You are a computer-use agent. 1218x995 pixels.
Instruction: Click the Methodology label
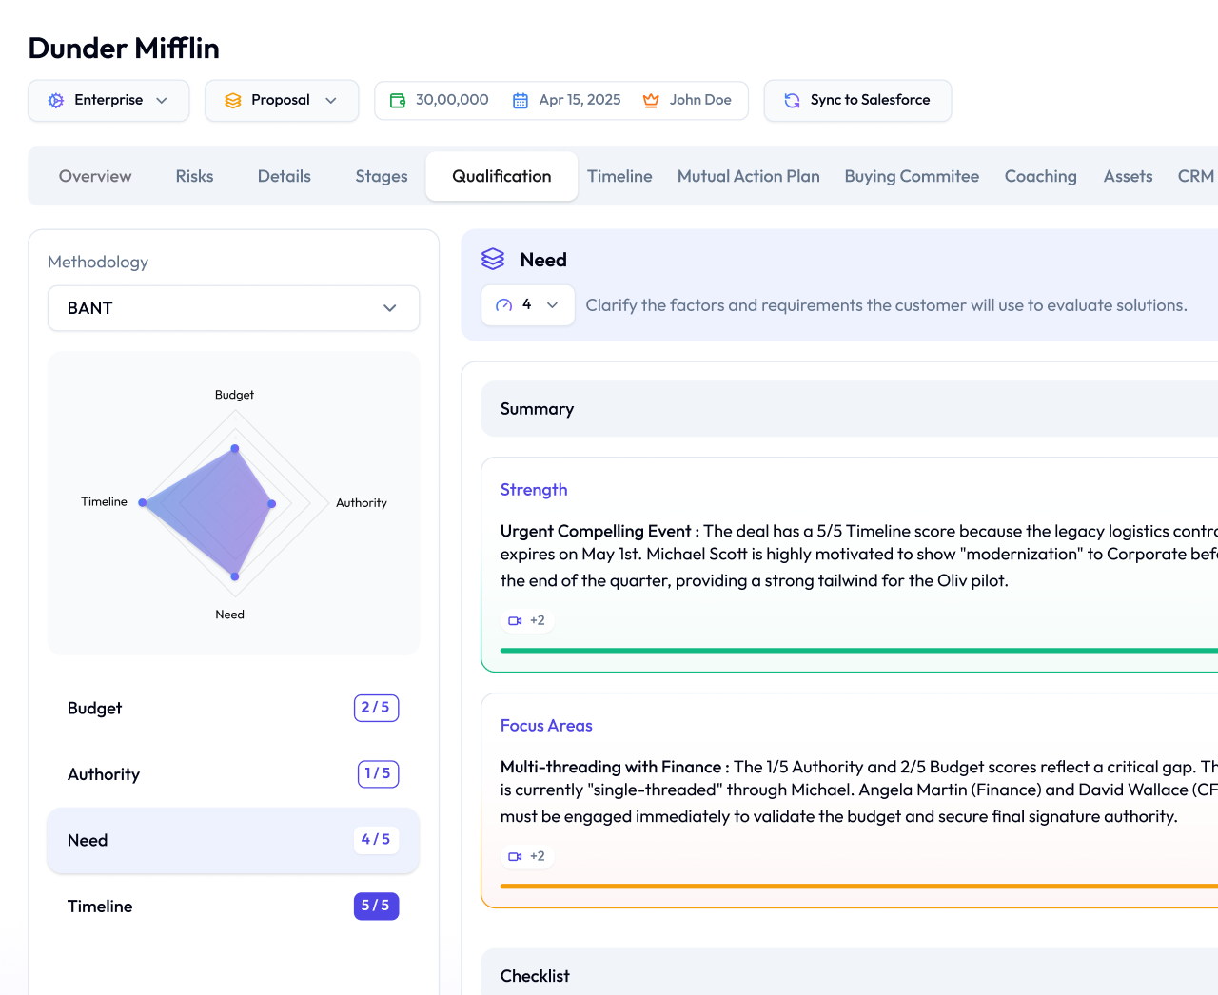coord(98,262)
